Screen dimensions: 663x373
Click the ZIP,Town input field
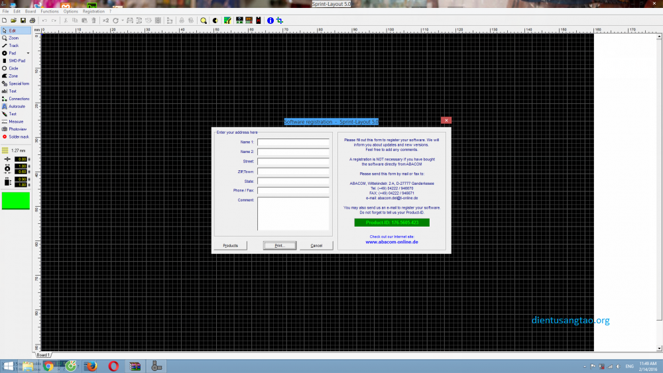pos(293,172)
